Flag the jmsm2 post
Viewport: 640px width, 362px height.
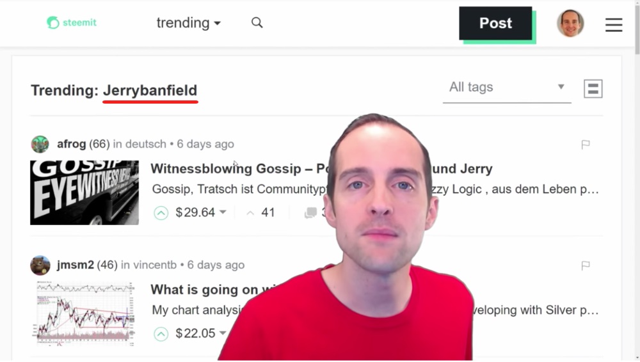pyautogui.click(x=586, y=265)
